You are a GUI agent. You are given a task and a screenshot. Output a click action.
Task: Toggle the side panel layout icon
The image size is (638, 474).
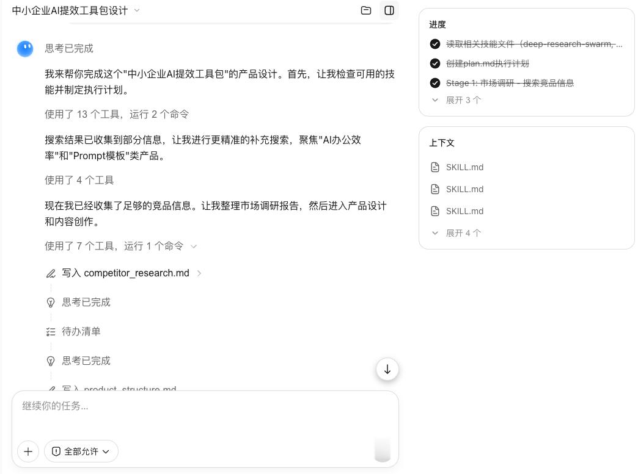tap(389, 10)
